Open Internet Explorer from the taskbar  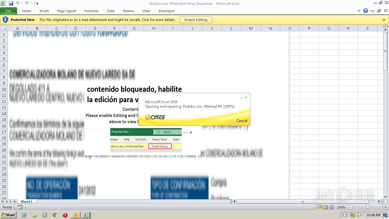(24, 215)
